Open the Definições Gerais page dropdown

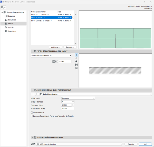click(96, 94)
